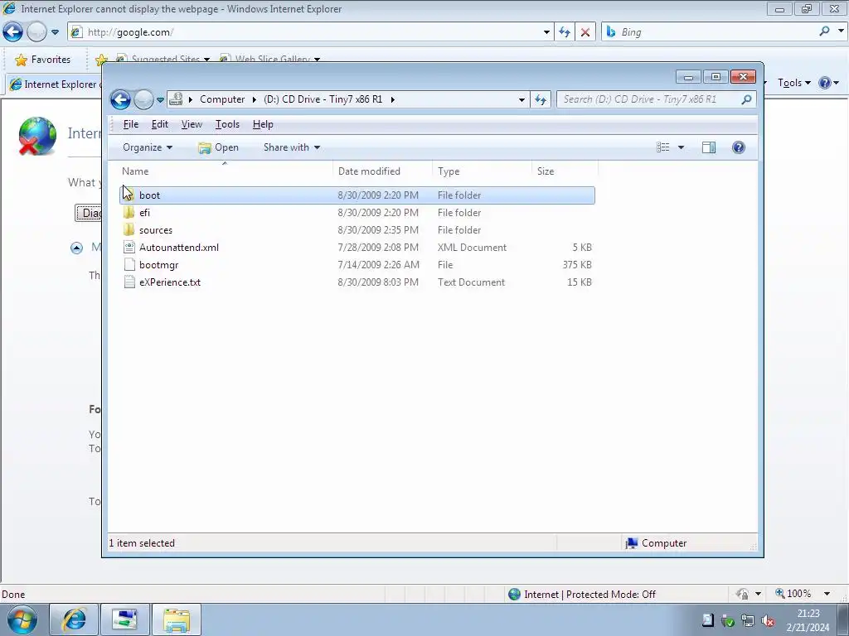
Task: Expand arrow after CD Drive breadcrumb
Action: pyautogui.click(x=393, y=99)
